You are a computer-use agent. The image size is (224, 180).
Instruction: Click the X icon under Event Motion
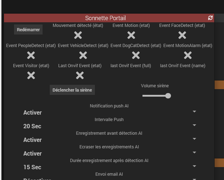pos(131,35)
